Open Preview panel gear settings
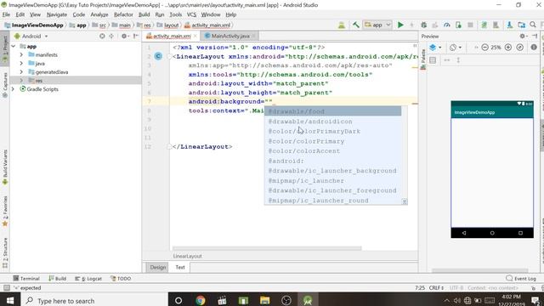544x306 pixels. [523, 36]
